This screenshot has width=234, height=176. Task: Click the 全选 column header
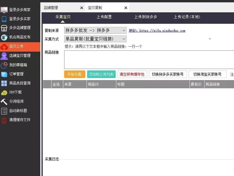(57, 84)
